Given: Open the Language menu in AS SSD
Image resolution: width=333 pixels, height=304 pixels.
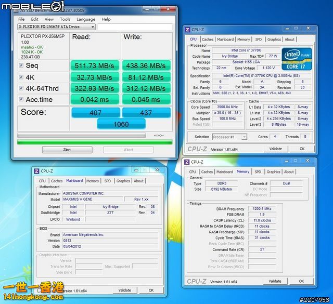Looking at the screenshot, I should click(86, 19).
